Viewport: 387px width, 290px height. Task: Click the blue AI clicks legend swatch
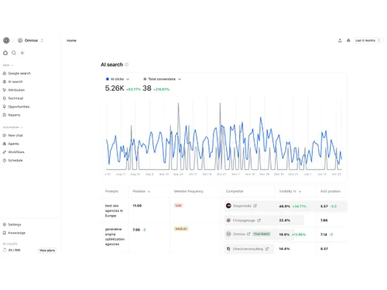[108, 79]
